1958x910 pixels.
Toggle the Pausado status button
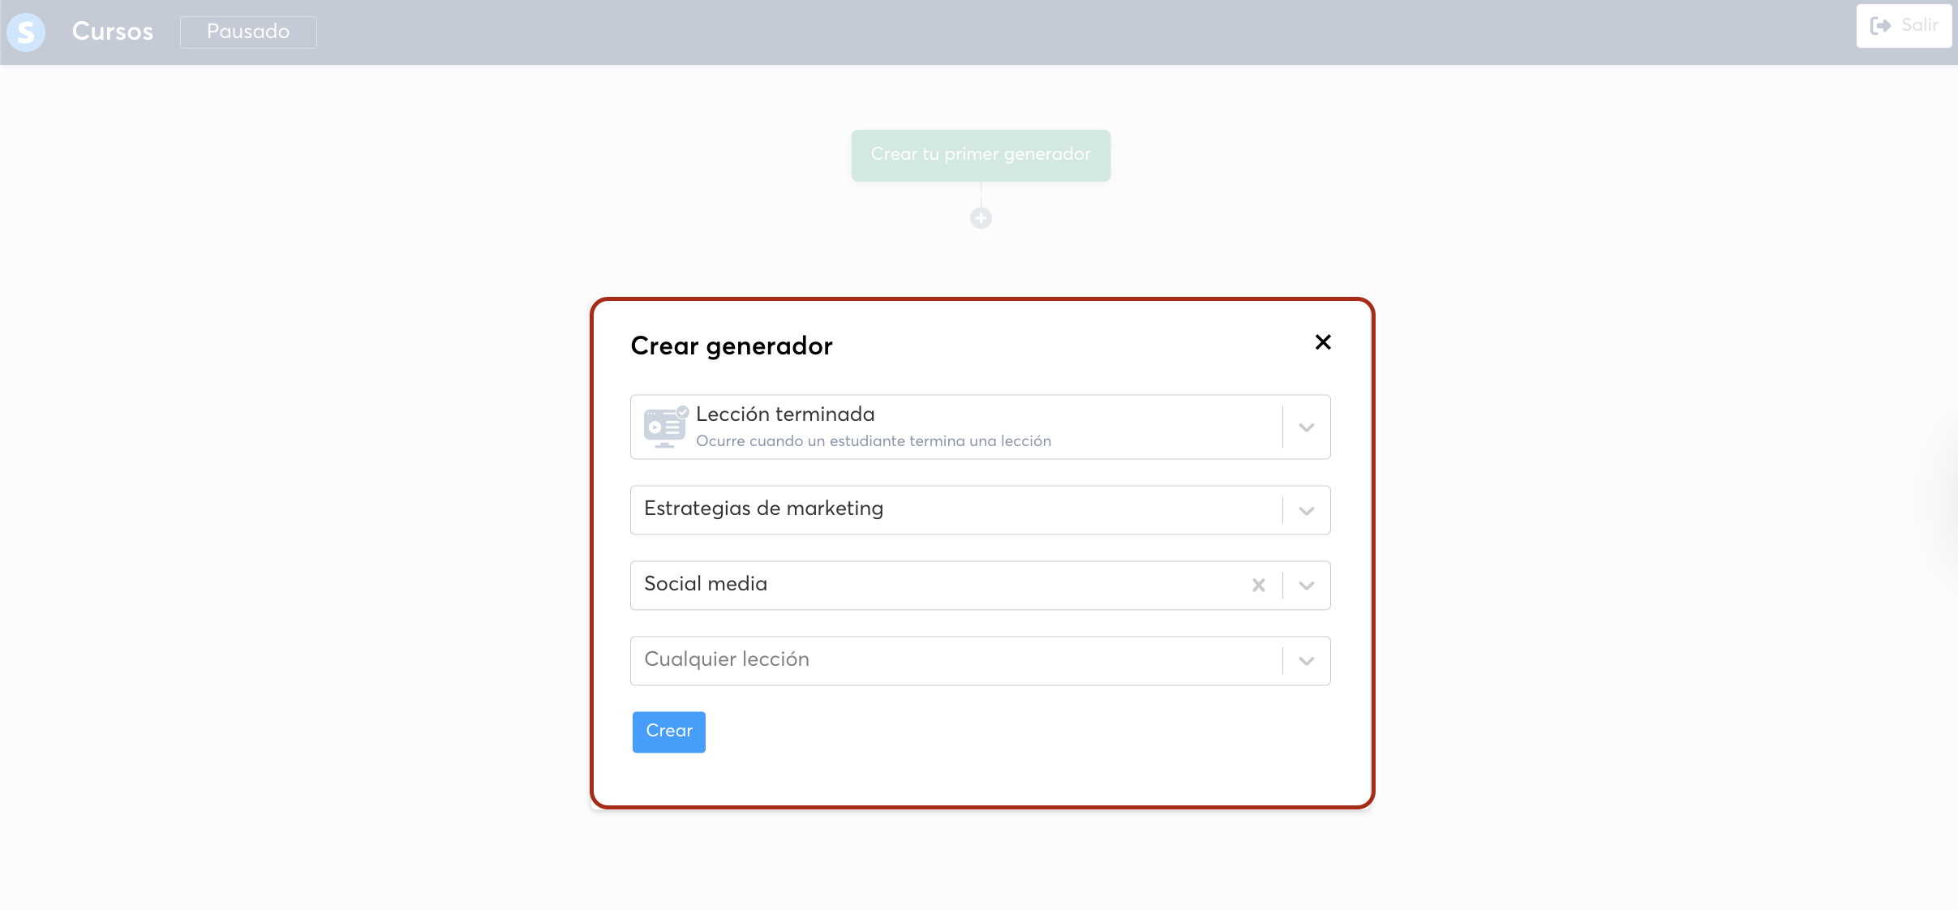[248, 32]
